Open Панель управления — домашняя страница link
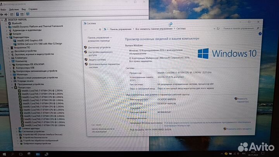Image resolution: width=279 pixels, height=157 pixels. pyautogui.click(x=100, y=39)
